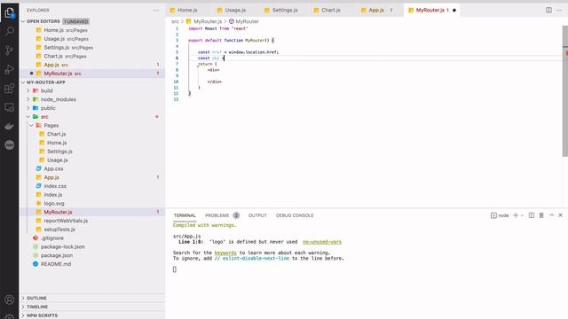
Task: Switch to the App.js editor tab
Action: [x=376, y=10]
